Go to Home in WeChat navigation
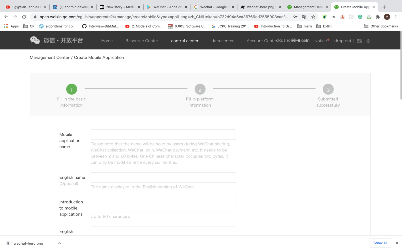Viewport: 402px width, 251px height. pos(107,41)
